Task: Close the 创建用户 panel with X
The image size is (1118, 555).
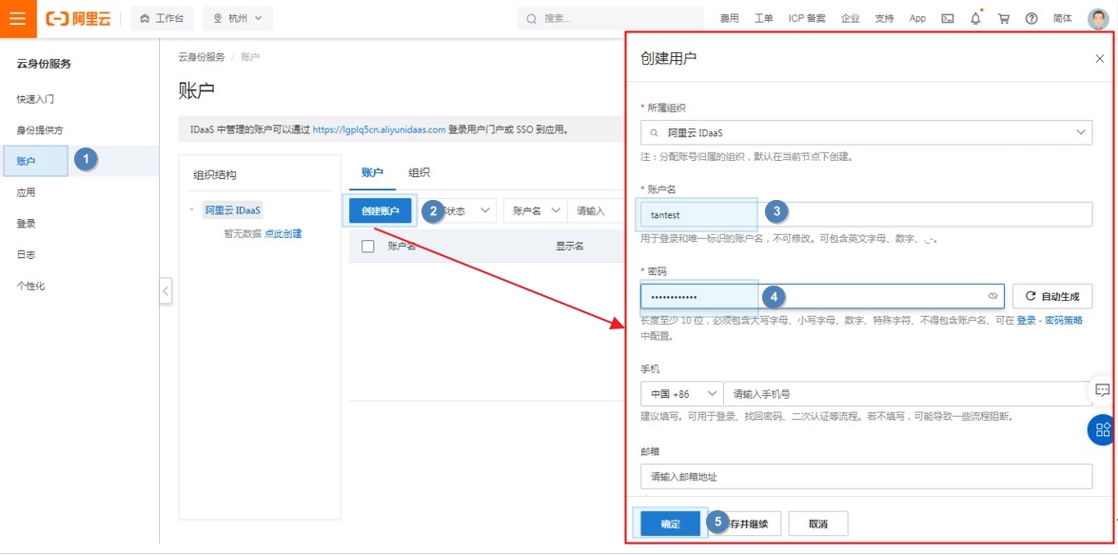Action: point(1100,58)
